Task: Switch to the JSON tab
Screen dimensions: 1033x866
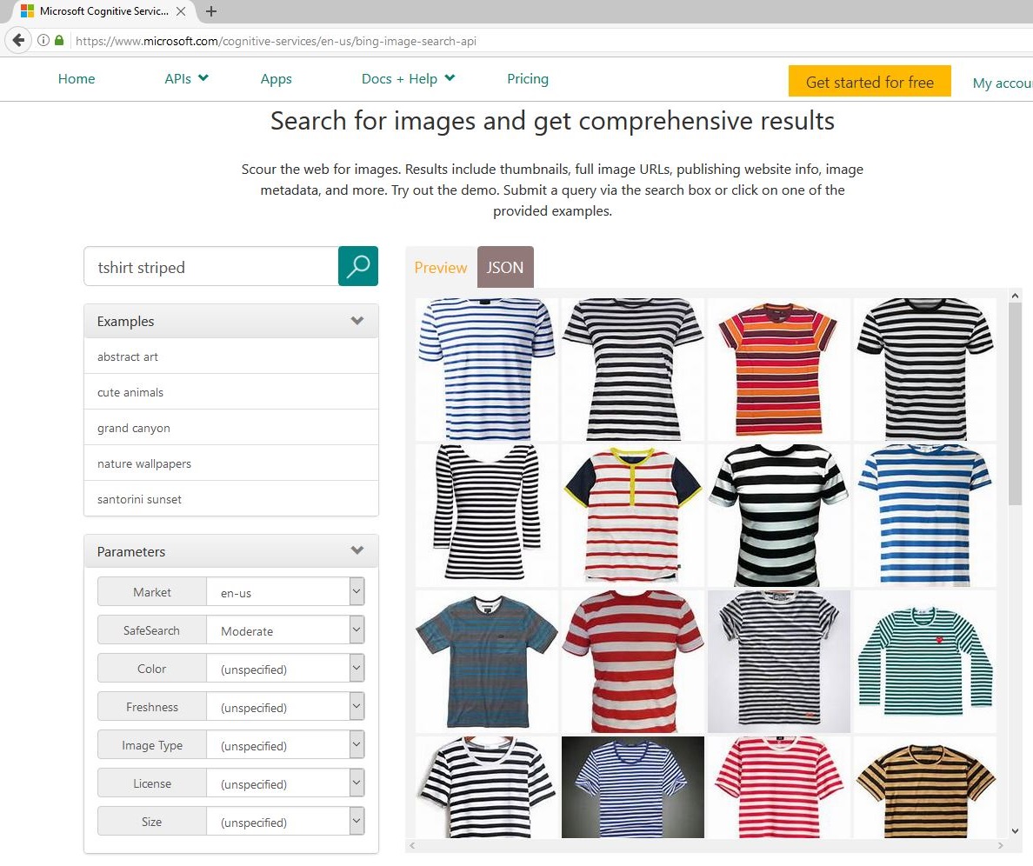Action: tap(505, 268)
